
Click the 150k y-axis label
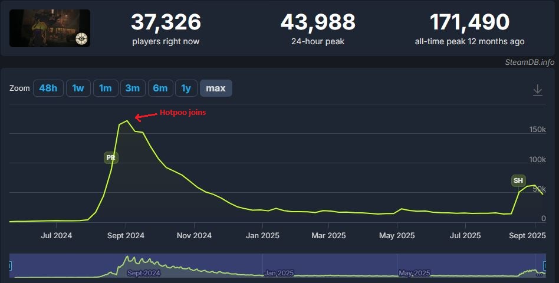[537, 129]
